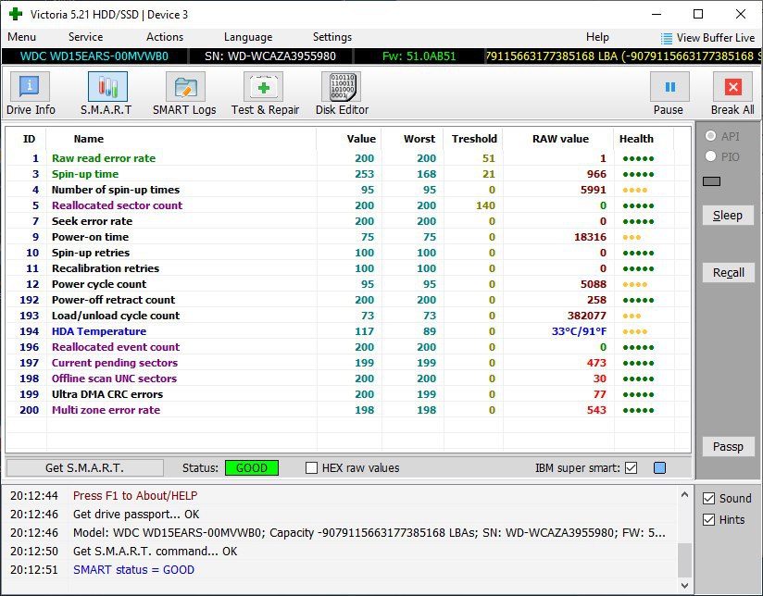Click the Treshold column header
Screen dimensions: 763x596
pyautogui.click(x=473, y=139)
